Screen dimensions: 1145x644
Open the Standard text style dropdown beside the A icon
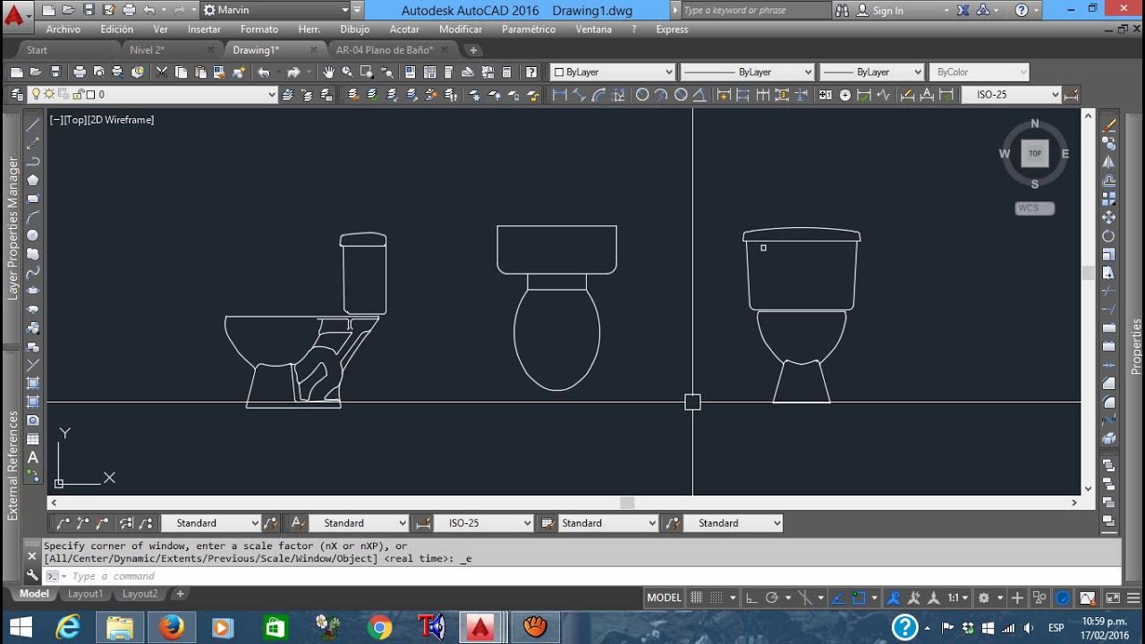pos(359,523)
